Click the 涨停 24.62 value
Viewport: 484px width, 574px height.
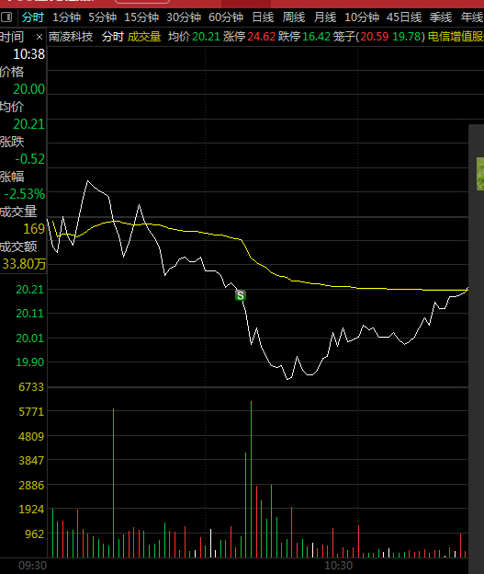pos(262,37)
